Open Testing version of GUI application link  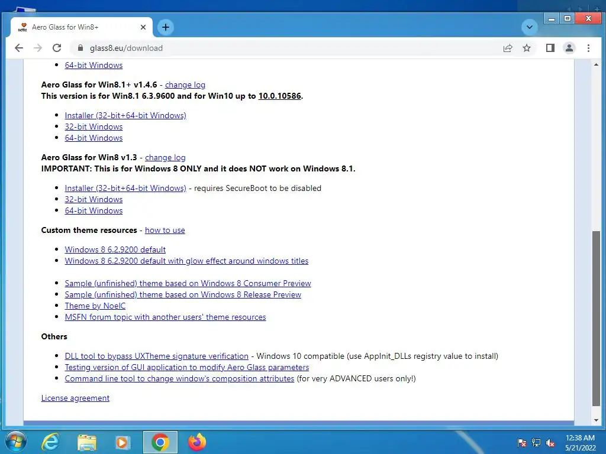pyautogui.click(x=186, y=367)
